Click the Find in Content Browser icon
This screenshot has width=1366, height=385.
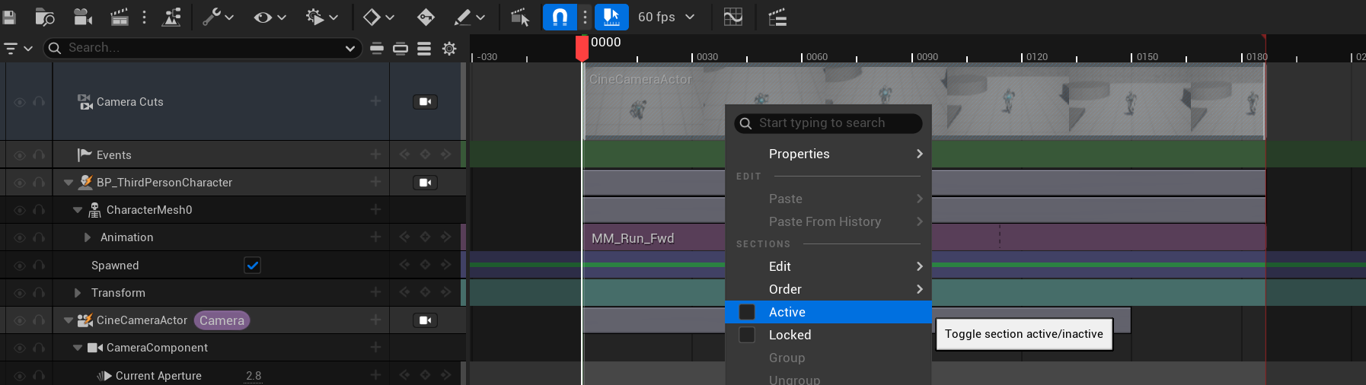[x=45, y=17]
